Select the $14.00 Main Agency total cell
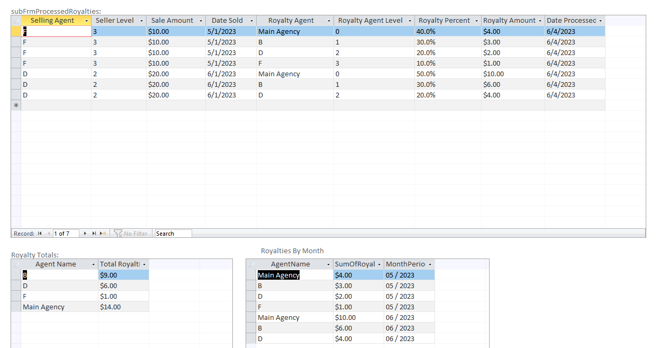 pos(123,307)
